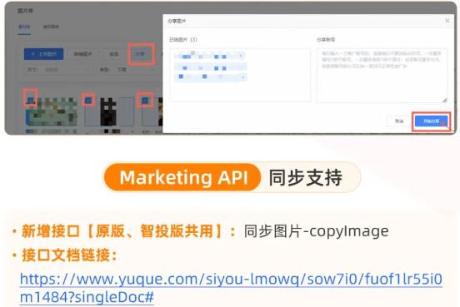
Task: Click the 全选 button
Action: click(x=113, y=54)
